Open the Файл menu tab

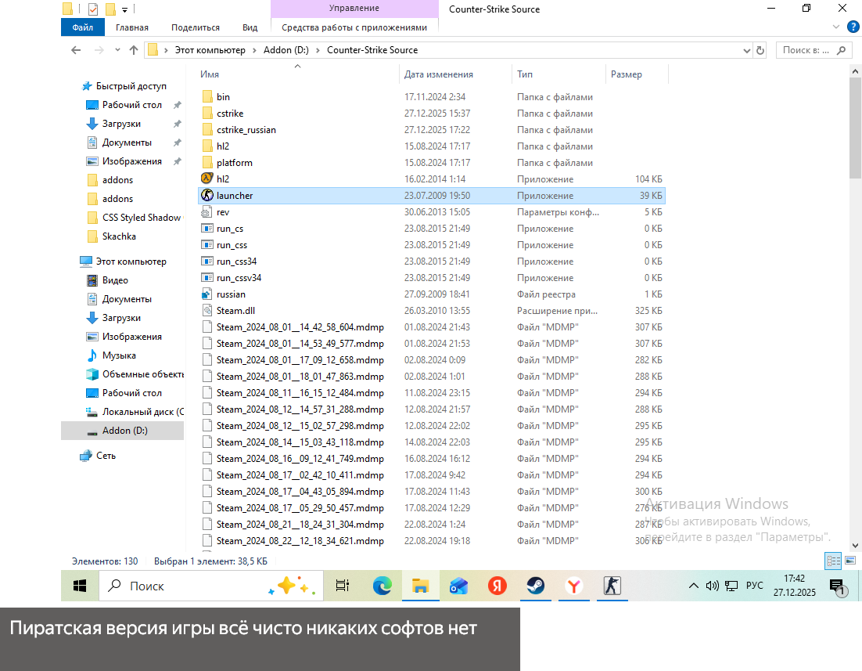coord(82,27)
